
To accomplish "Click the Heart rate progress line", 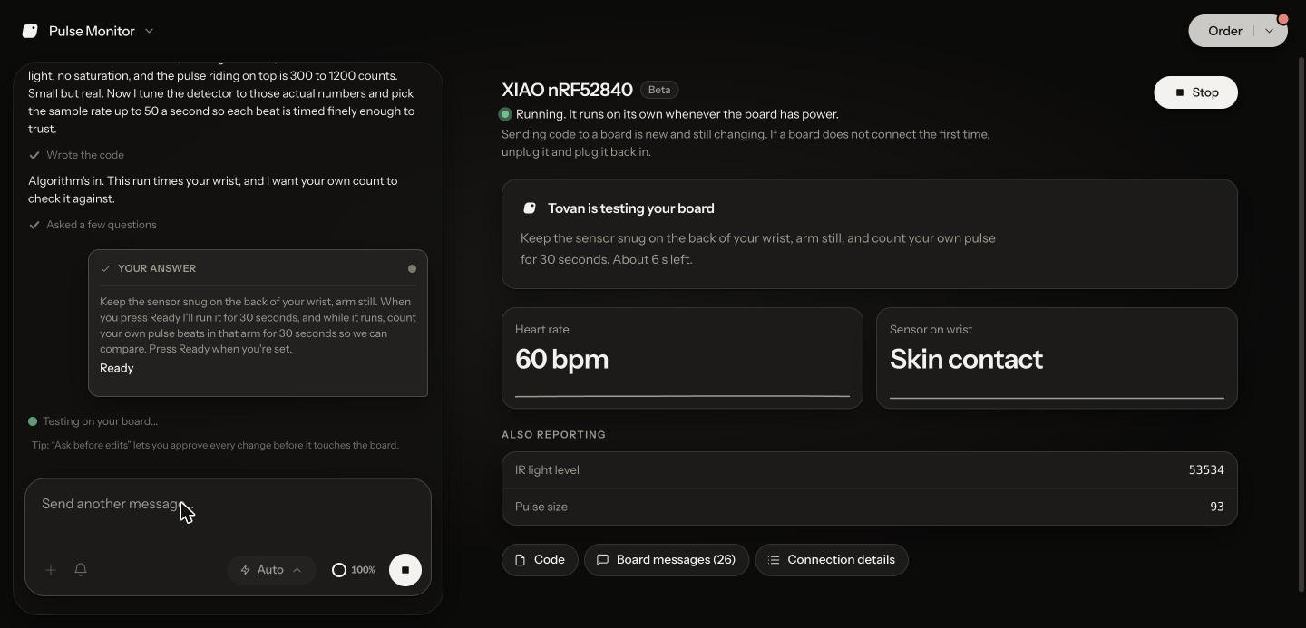I will (682, 396).
